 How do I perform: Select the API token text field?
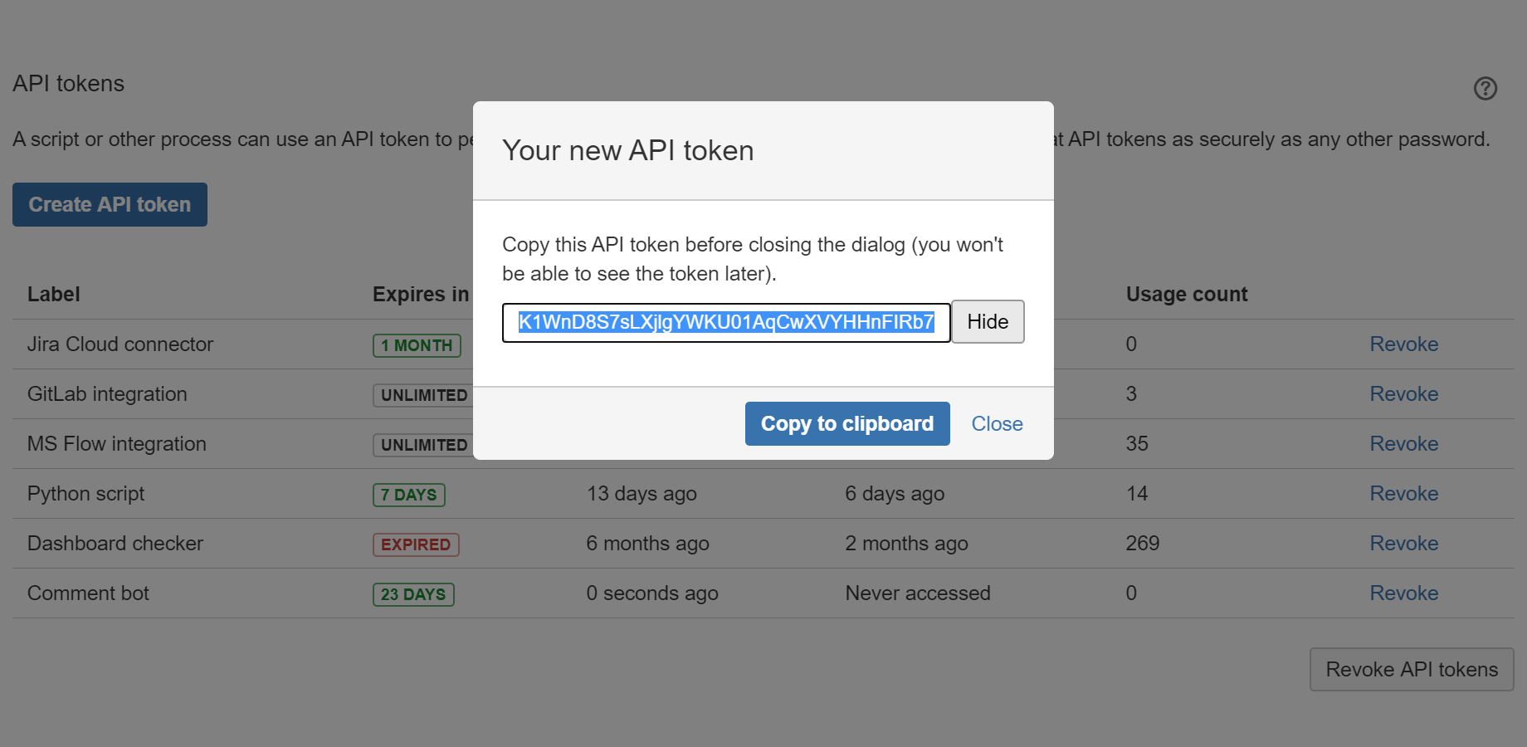[x=725, y=322]
